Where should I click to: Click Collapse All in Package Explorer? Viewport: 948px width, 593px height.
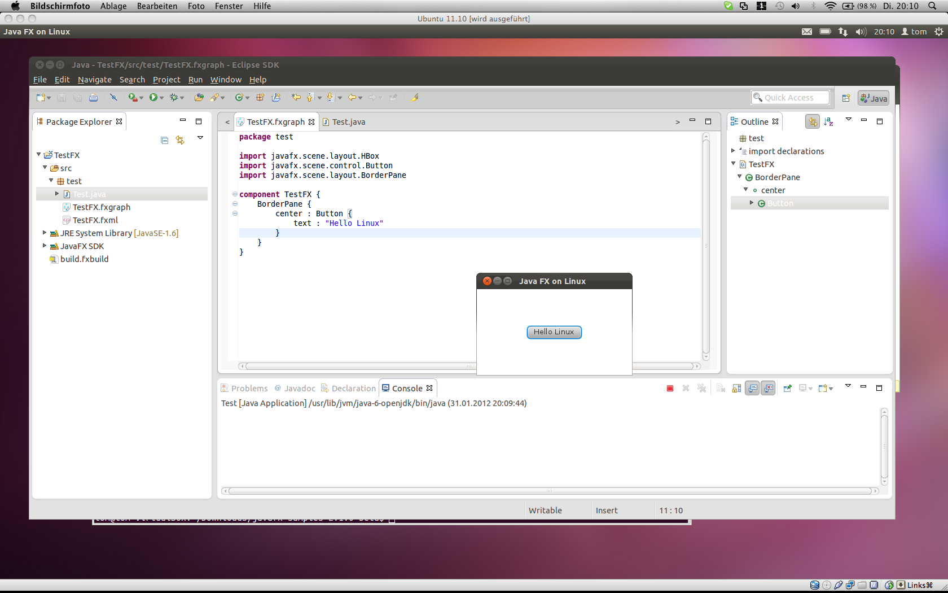pyautogui.click(x=164, y=140)
